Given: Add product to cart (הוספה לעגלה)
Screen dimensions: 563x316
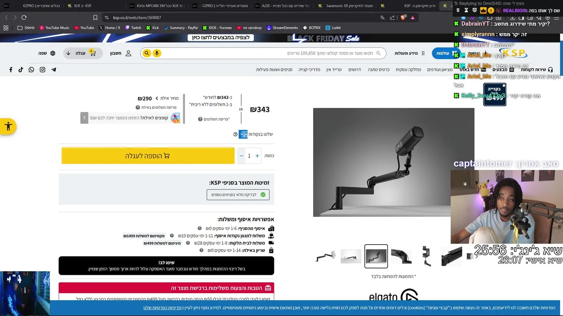Looking at the screenshot, I should 148,156.
